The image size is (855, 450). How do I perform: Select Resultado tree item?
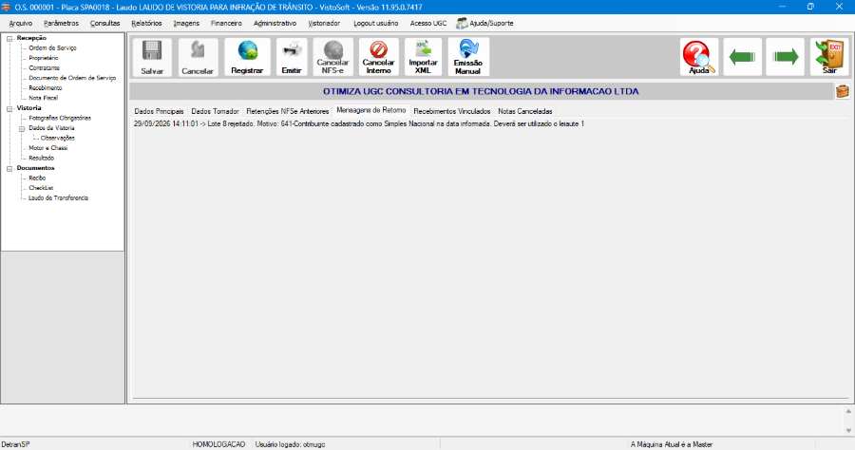pyautogui.click(x=42, y=158)
